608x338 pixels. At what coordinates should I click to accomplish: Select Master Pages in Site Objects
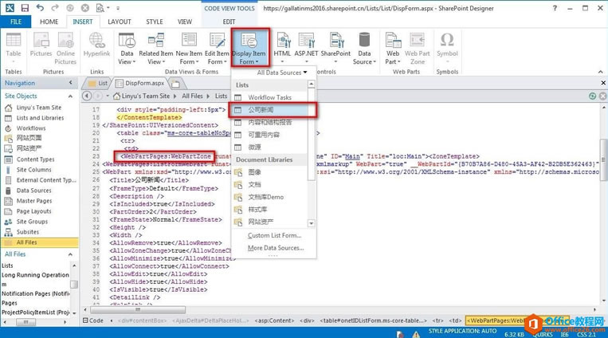pyautogui.click(x=34, y=201)
